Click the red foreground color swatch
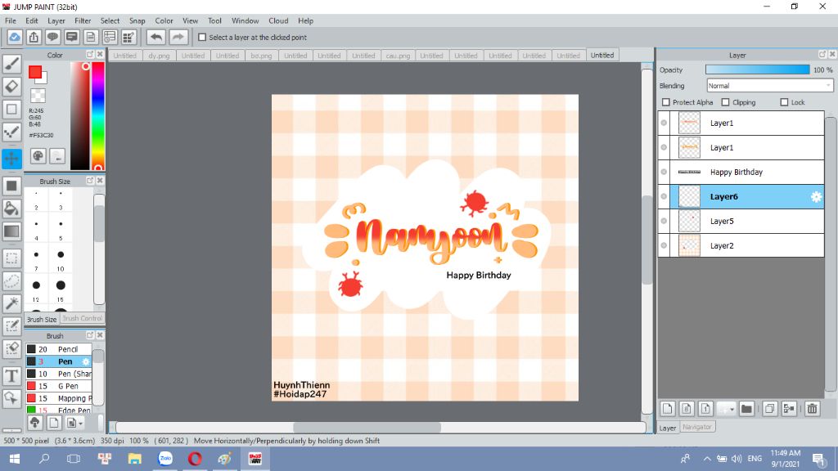The height and width of the screenshot is (471, 838). pos(35,72)
